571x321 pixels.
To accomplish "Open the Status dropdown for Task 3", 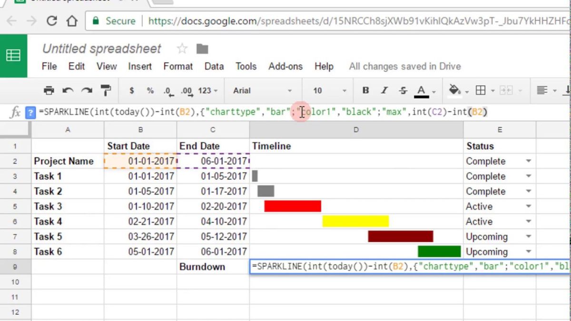I will click(x=528, y=206).
